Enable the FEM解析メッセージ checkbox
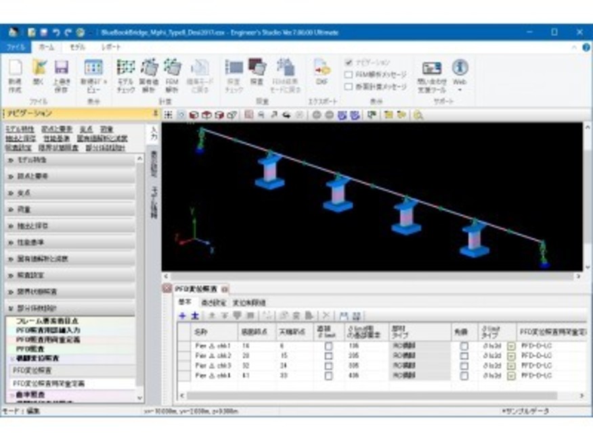The height and width of the screenshot is (444, 593). (x=349, y=75)
